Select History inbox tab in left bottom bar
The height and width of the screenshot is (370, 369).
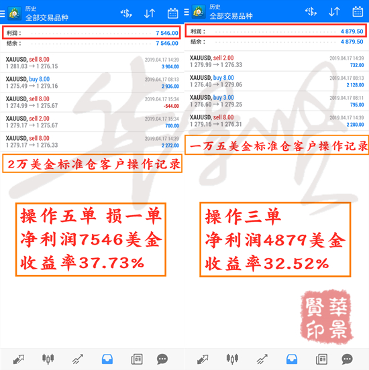pyautogui.click(x=107, y=359)
